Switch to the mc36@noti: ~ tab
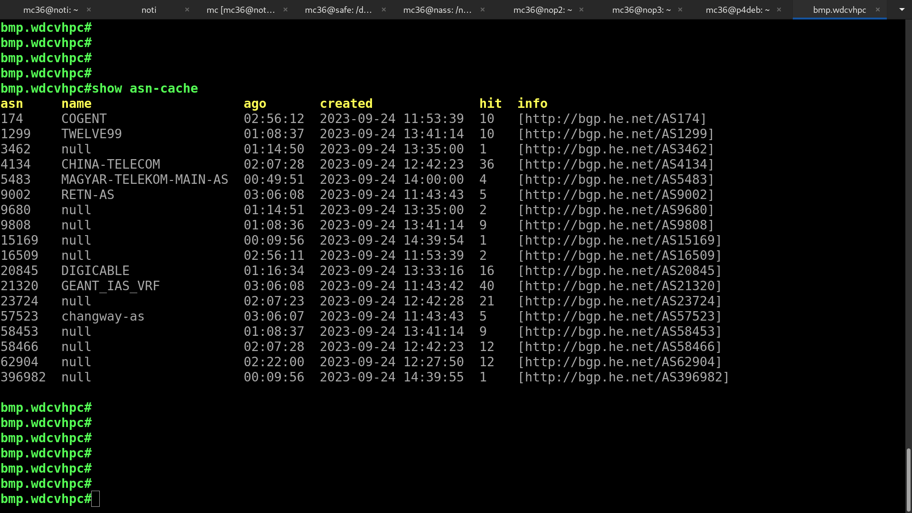This screenshot has width=912, height=513. [50, 9]
